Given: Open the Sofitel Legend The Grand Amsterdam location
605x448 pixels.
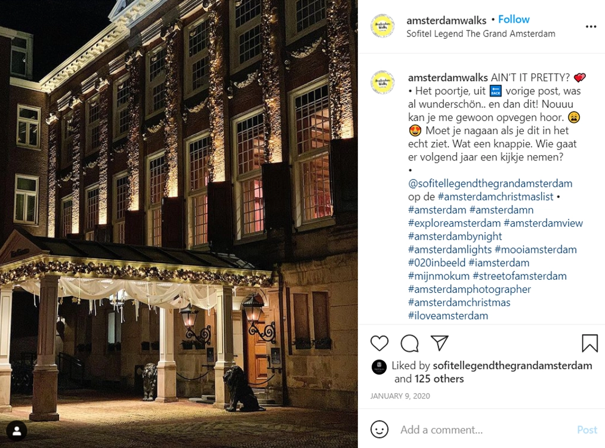Looking at the screenshot, I should pos(481,33).
